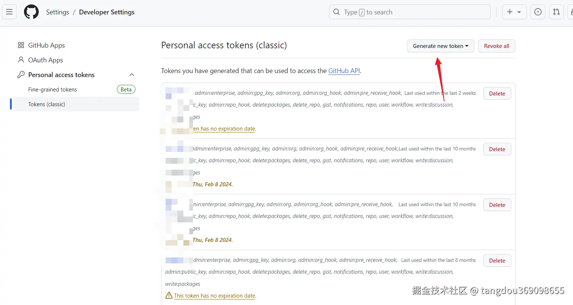Delete the token last used within 8 months
The image size is (573, 305).
[x=497, y=261]
